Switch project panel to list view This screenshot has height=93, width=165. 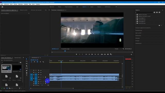tap(4, 88)
